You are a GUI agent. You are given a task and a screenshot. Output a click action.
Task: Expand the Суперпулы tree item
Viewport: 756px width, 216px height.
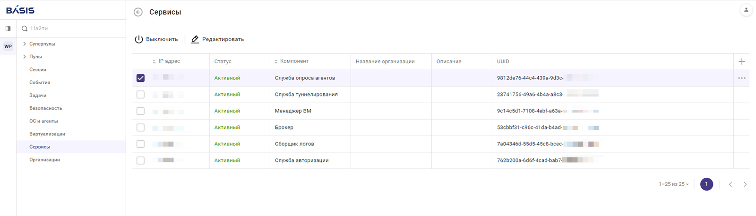point(25,44)
